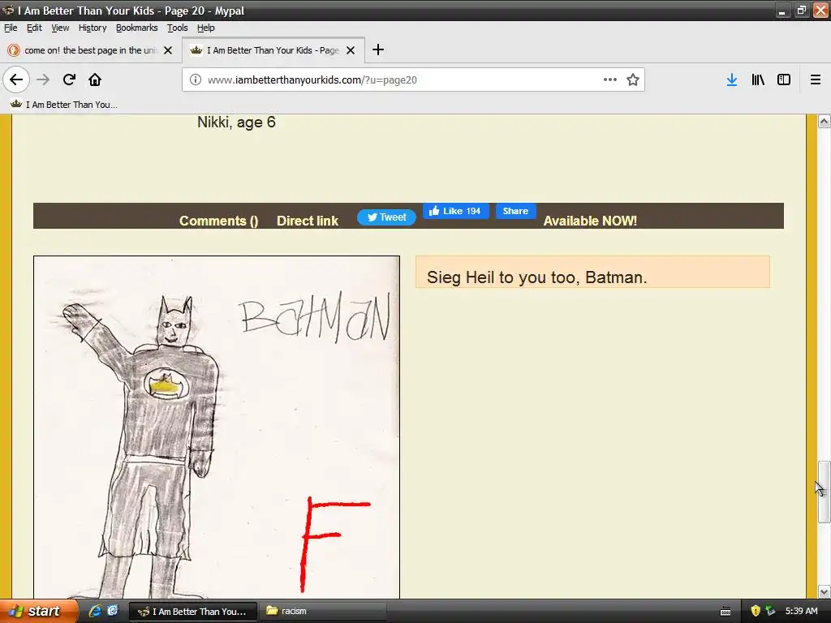Open a new tab with plus button
This screenshot has height=623, width=831.
[378, 49]
